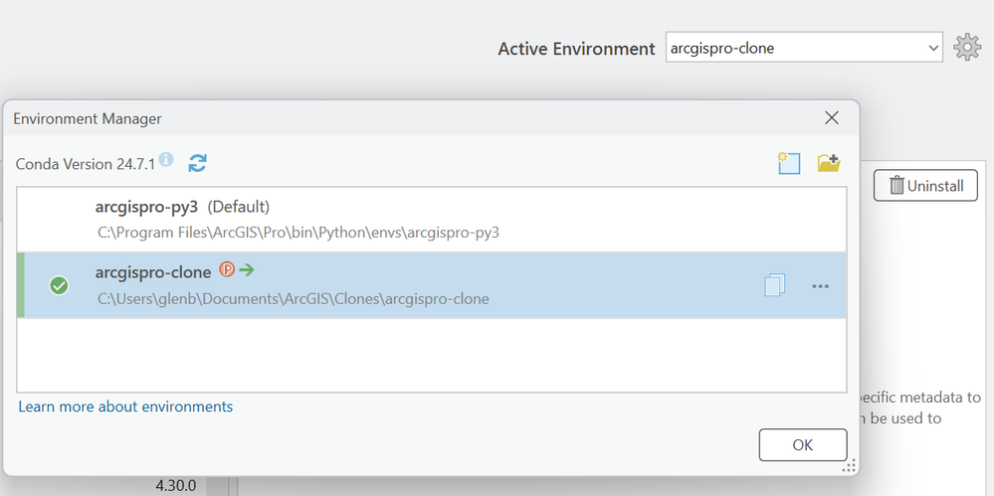Click the 4.30.0 version number
This screenshot has width=994, height=496.
[x=176, y=486]
